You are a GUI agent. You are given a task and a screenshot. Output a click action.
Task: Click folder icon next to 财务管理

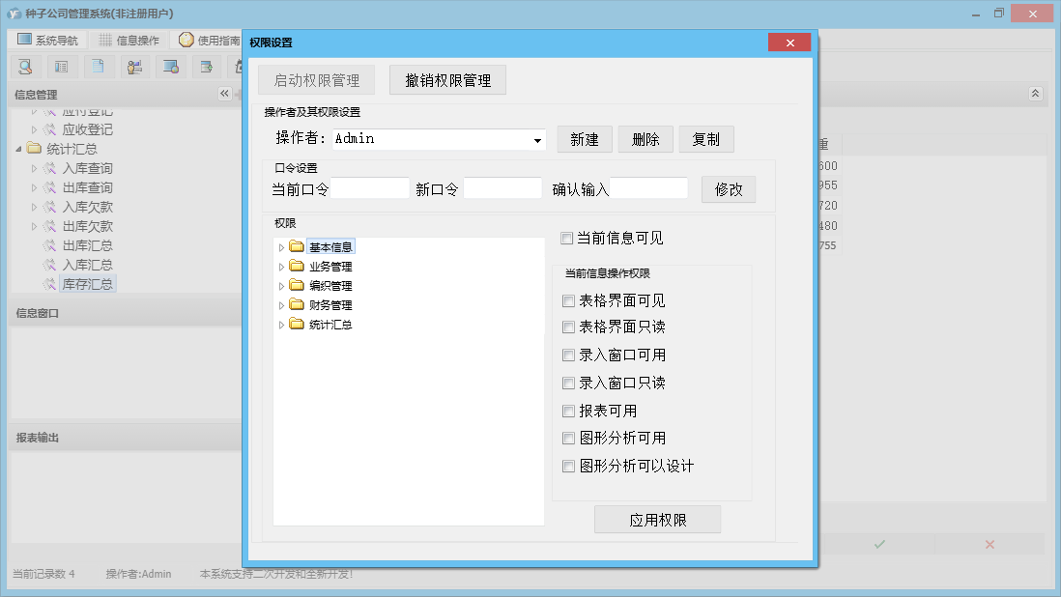coord(297,304)
